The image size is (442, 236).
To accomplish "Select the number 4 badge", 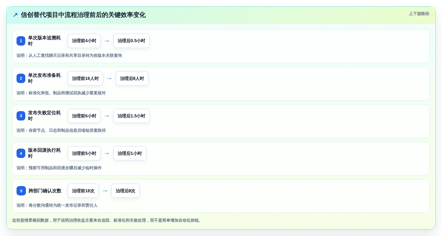I will pos(21,153).
